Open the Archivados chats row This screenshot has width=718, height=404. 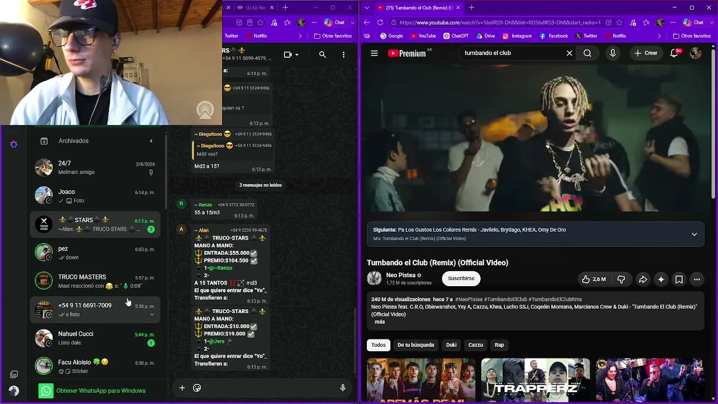pyautogui.click(x=95, y=141)
